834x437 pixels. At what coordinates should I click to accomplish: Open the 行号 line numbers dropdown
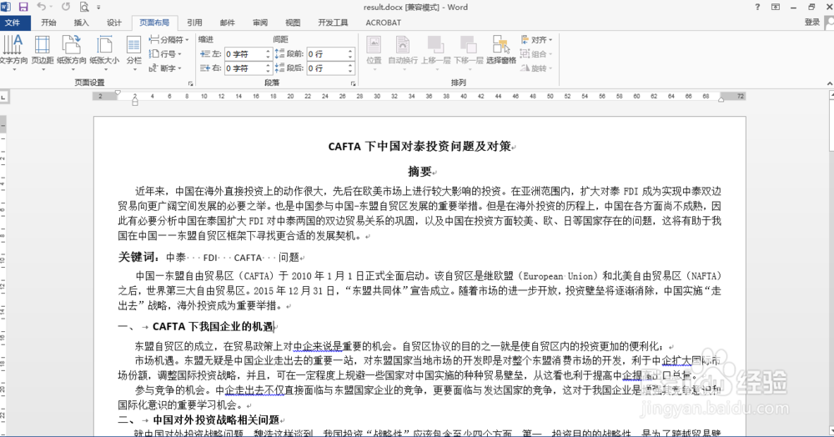coord(165,53)
